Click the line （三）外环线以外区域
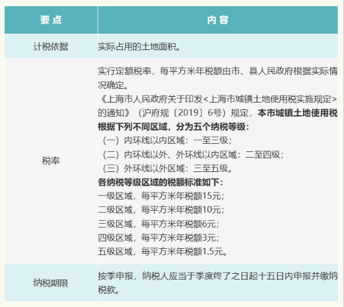Screen dimensions: 344x307 167,168
